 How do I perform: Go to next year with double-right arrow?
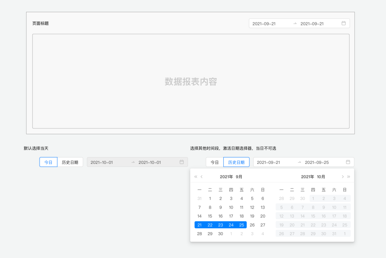coord(348,177)
